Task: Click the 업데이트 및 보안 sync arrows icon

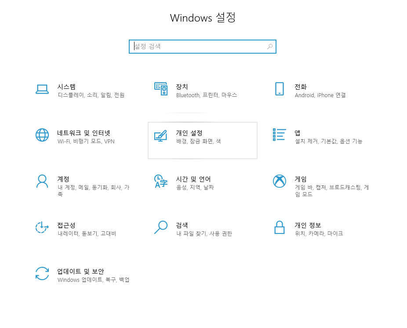Action: pyautogui.click(x=42, y=273)
